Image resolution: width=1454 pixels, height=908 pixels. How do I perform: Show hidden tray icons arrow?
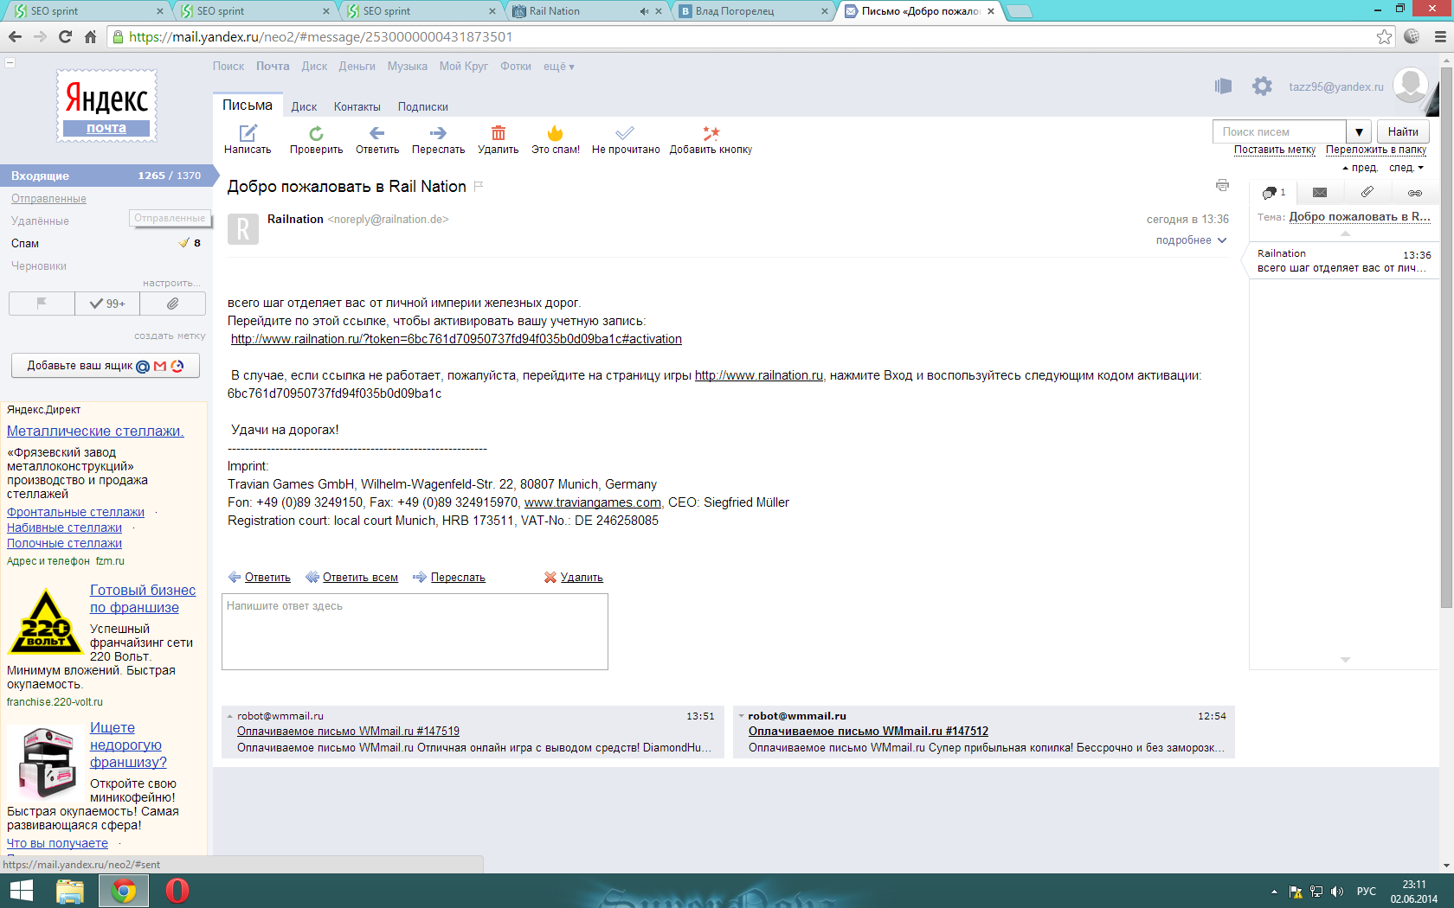[1274, 892]
